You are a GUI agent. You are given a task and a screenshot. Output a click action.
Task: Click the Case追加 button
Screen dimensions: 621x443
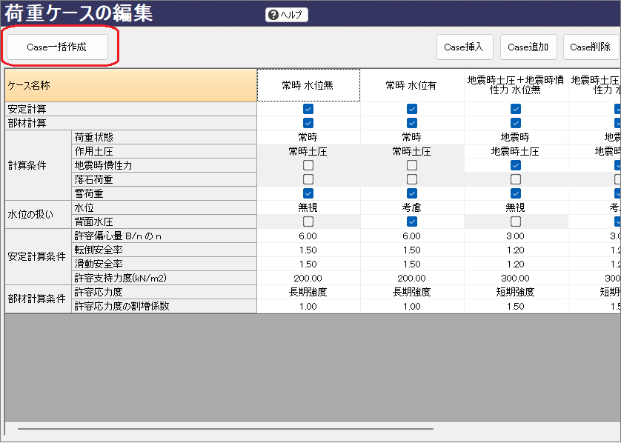[x=528, y=47]
